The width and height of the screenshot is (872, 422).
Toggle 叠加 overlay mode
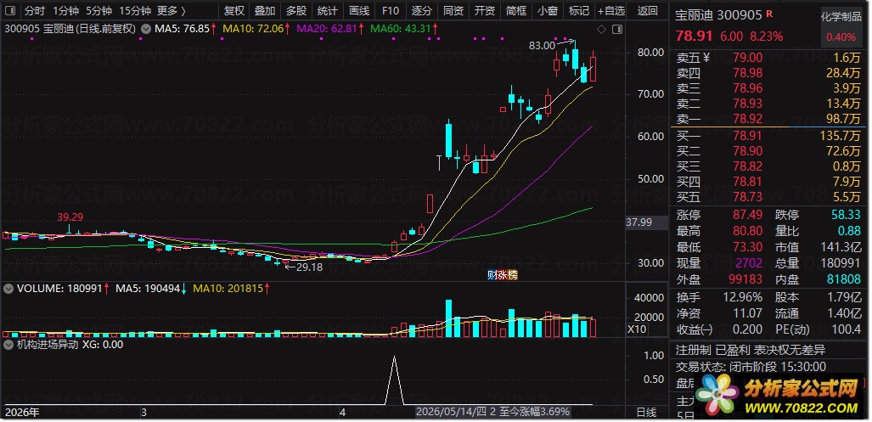(x=265, y=10)
